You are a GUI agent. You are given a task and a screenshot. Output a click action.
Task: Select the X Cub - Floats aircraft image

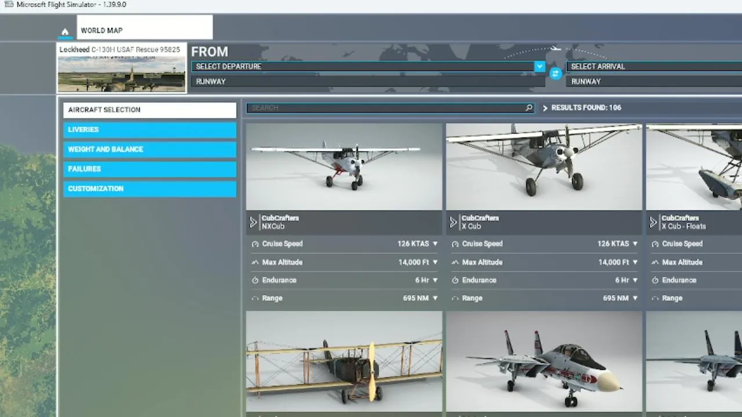[694, 167]
